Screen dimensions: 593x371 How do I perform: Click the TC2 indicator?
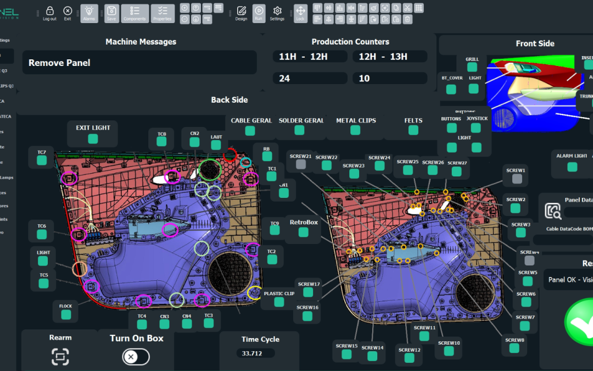pyautogui.click(x=272, y=259)
